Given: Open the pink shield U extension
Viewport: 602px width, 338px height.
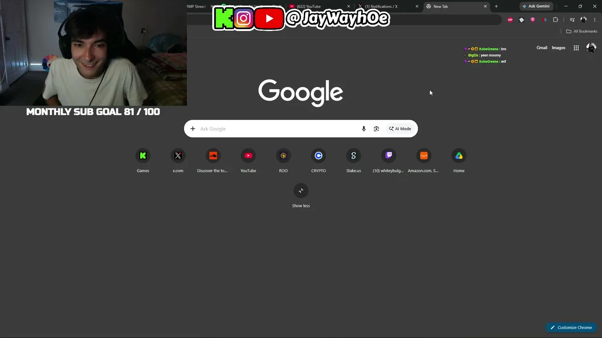Looking at the screenshot, I should pos(533,20).
